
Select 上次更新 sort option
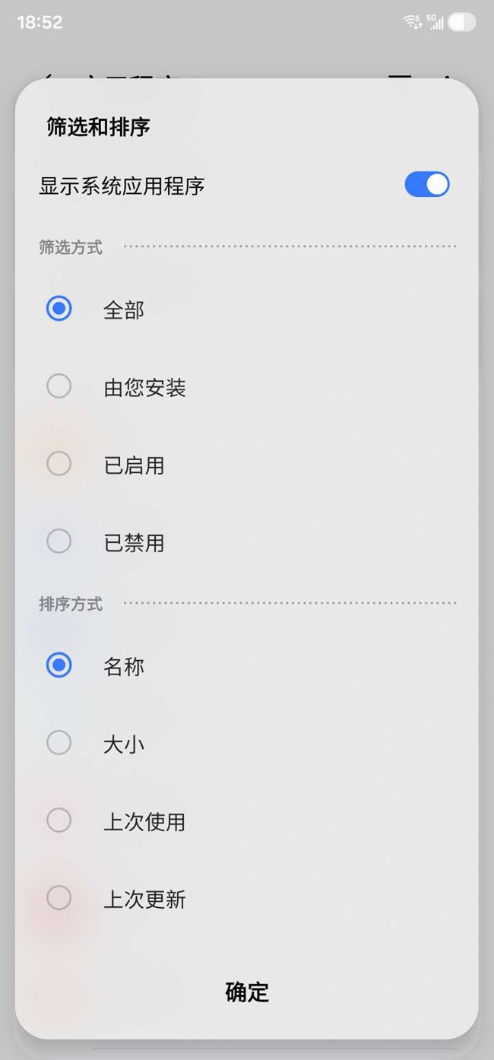pyautogui.click(x=59, y=899)
